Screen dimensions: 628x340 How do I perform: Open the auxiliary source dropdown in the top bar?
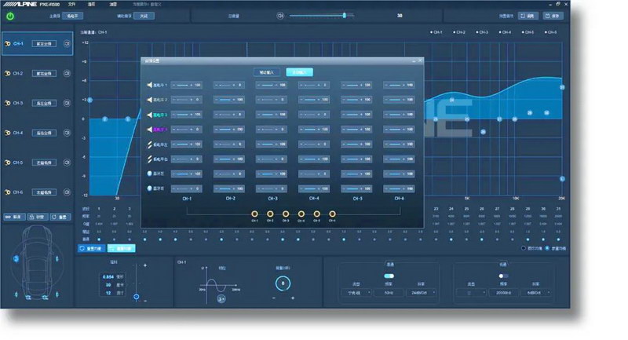(144, 16)
